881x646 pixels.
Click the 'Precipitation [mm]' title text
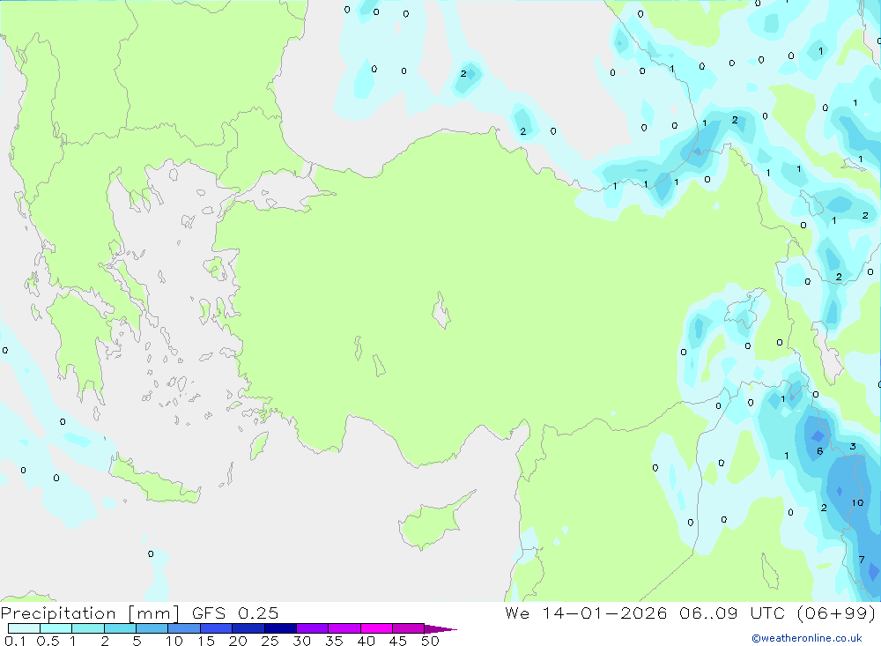tap(90, 613)
